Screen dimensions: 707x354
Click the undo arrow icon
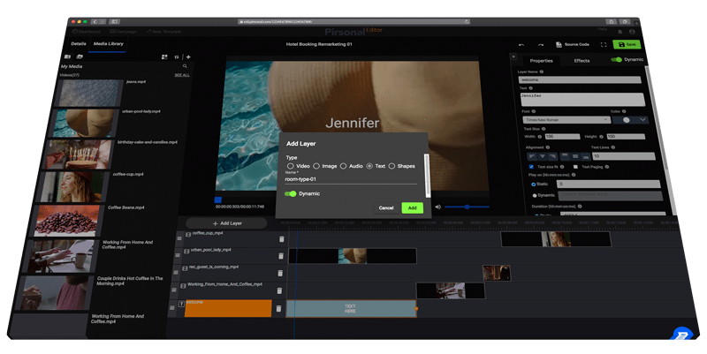coord(521,44)
